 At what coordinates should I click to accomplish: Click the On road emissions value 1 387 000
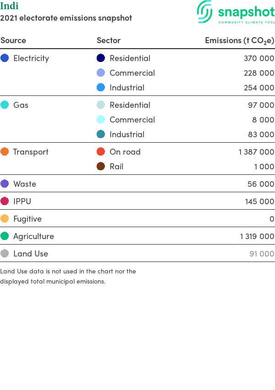256,152
